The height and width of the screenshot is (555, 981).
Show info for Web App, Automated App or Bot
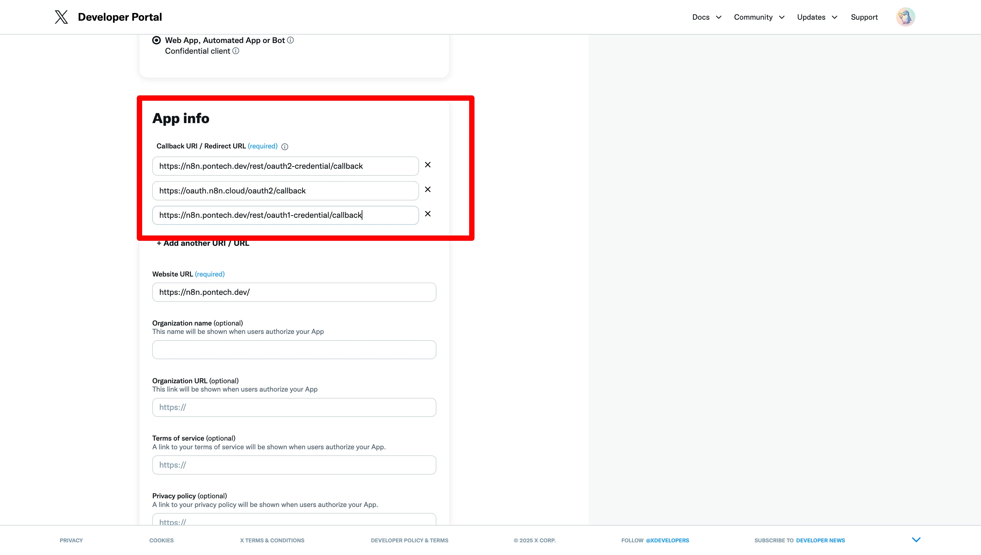pos(291,40)
